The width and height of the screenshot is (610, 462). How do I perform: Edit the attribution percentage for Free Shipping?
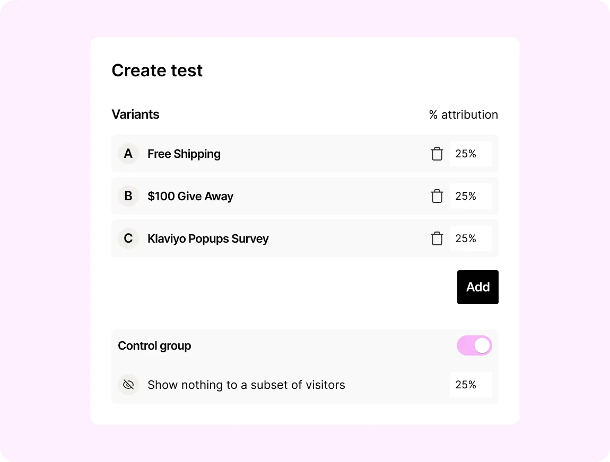pos(470,154)
